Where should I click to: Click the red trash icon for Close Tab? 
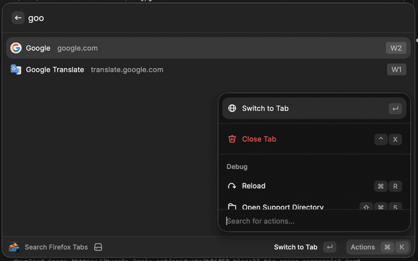(232, 139)
